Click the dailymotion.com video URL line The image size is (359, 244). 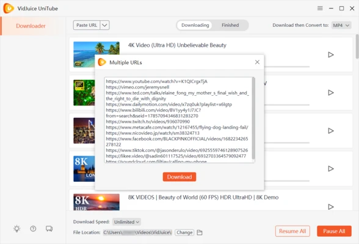coord(169,104)
